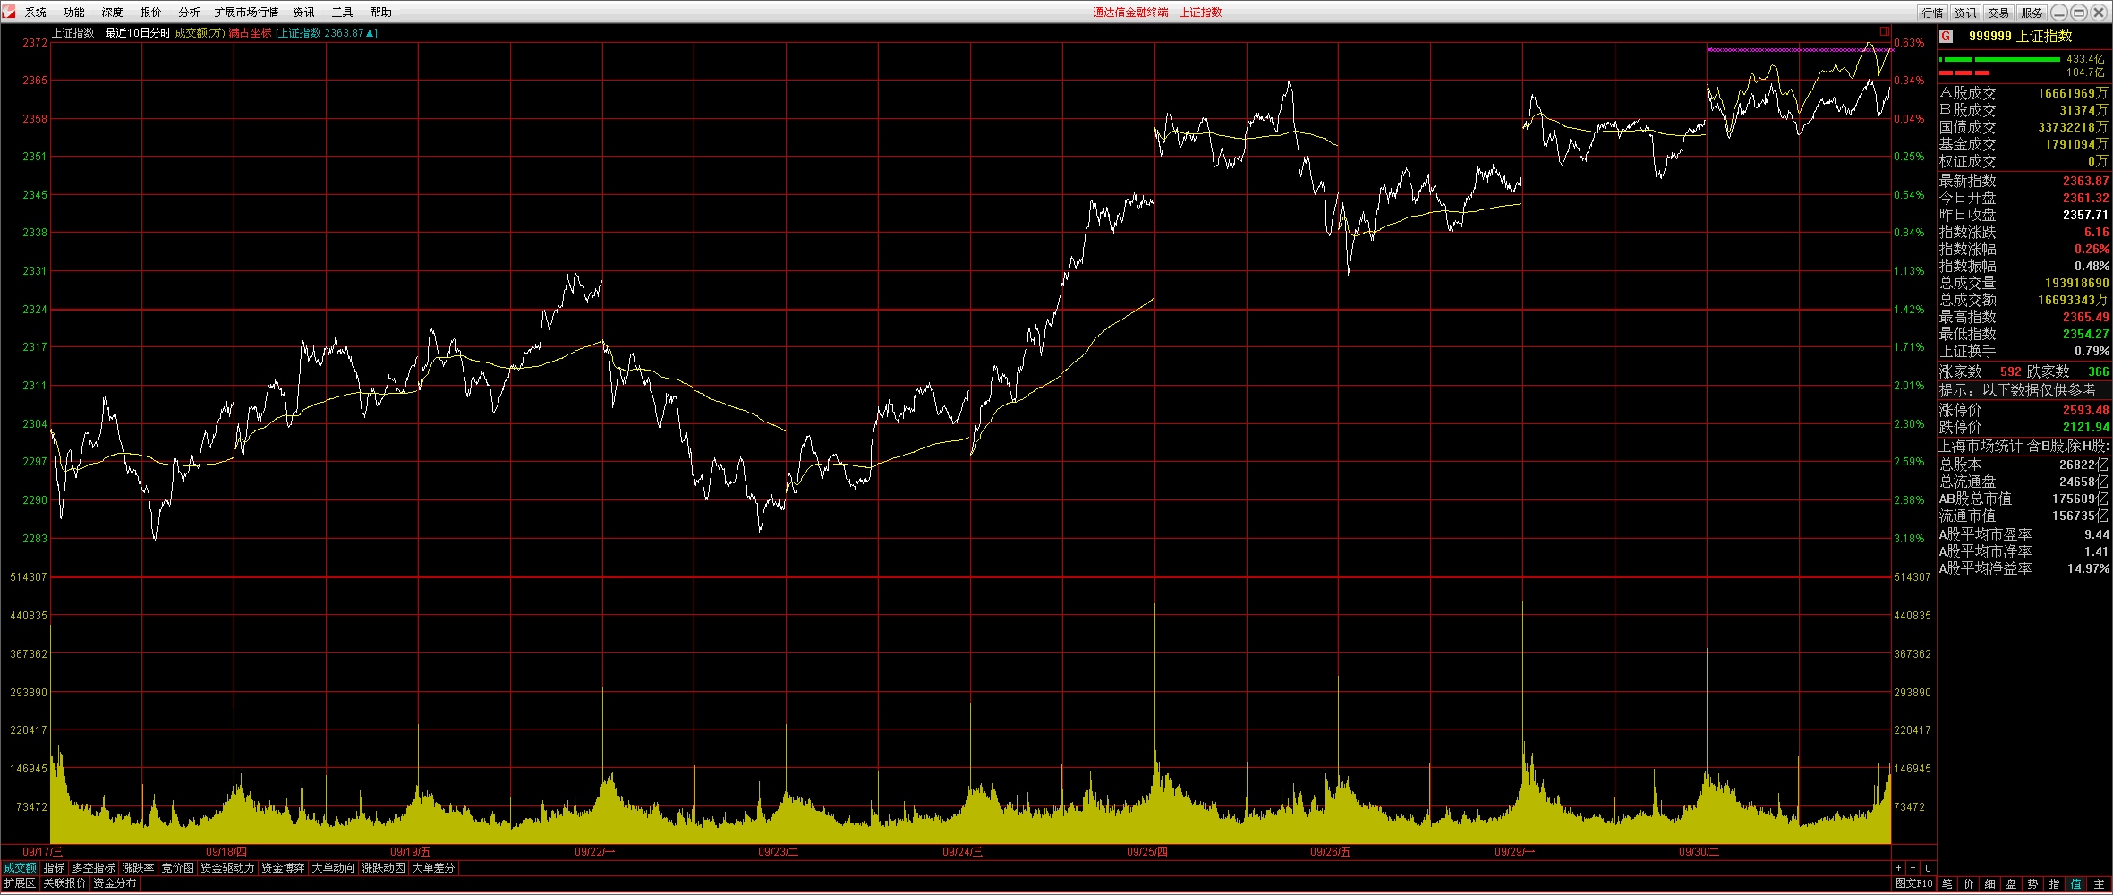Minimize the trading terminal window
2113x895 pixels.
coord(2058,12)
